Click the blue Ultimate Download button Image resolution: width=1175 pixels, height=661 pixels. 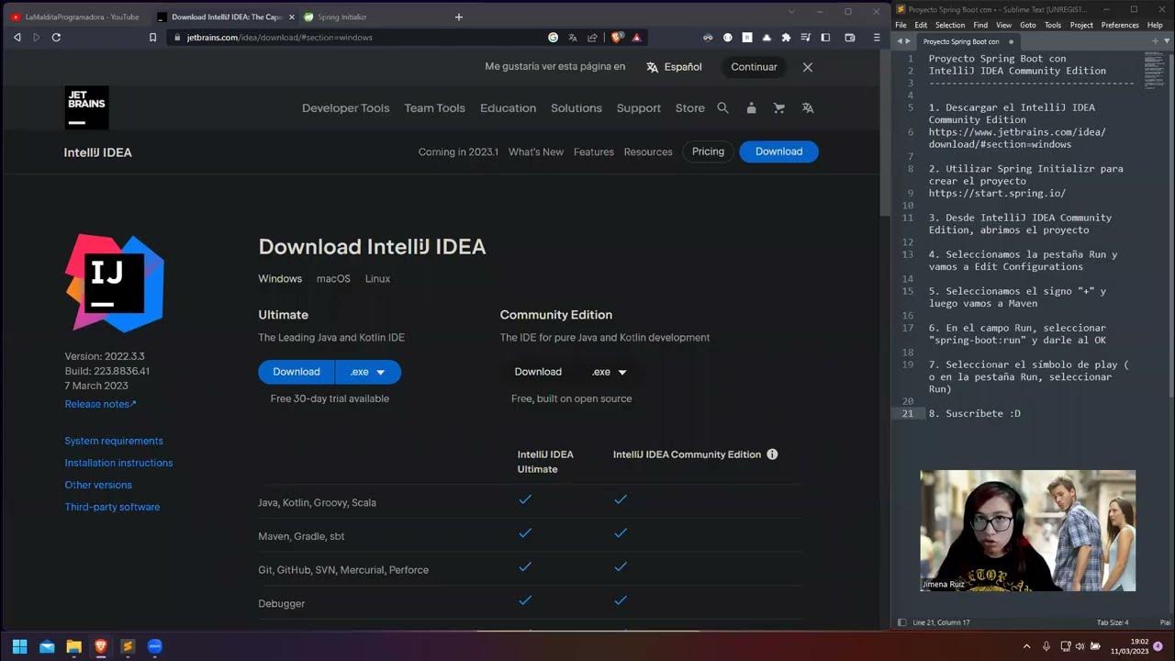tap(297, 372)
